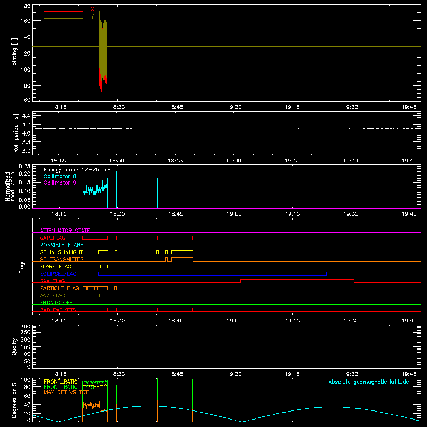Click the olive flag pulse near 19:24
Viewport: 427px width, 427px height.
326,295
